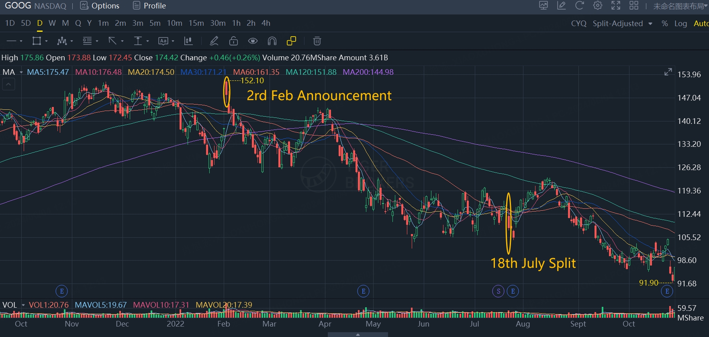Expand the Fibonacci lines tool dropdown arrow
Image resolution: width=709 pixels, height=337 pixels.
(97, 41)
